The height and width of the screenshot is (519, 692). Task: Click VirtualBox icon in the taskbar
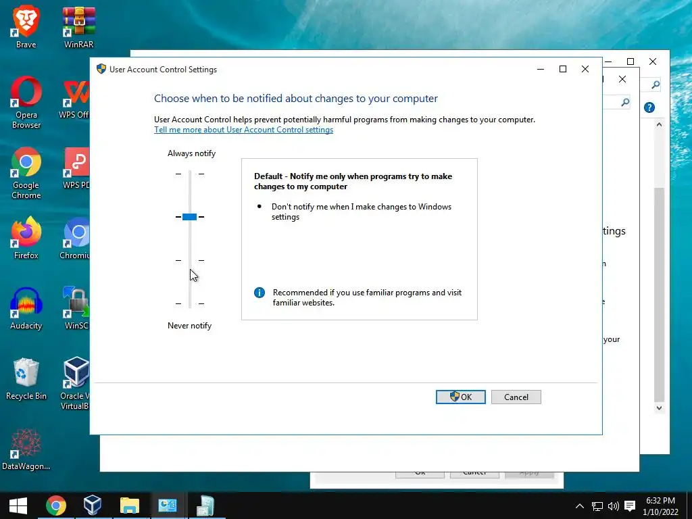coord(93,505)
